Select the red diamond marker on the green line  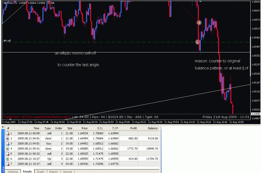click(x=197, y=42)
